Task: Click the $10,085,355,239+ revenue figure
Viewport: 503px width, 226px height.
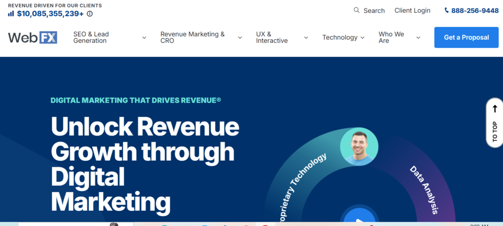Action: [51, 14]
